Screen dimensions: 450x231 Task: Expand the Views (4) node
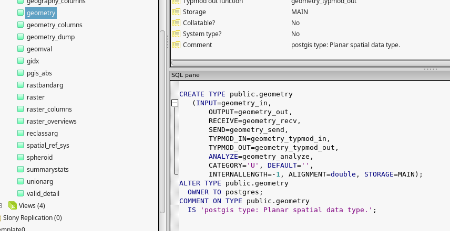pos(2,206)
